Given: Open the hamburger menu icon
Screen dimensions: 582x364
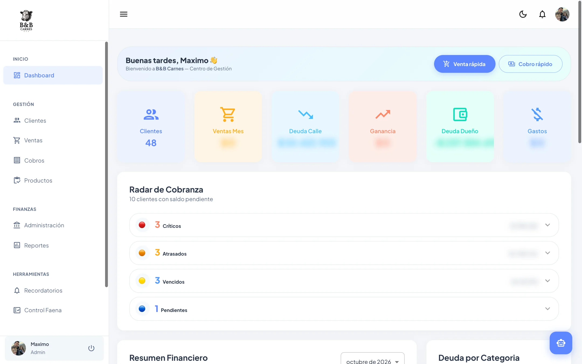Looking at the screenshot, I should (x=124, y=14).
